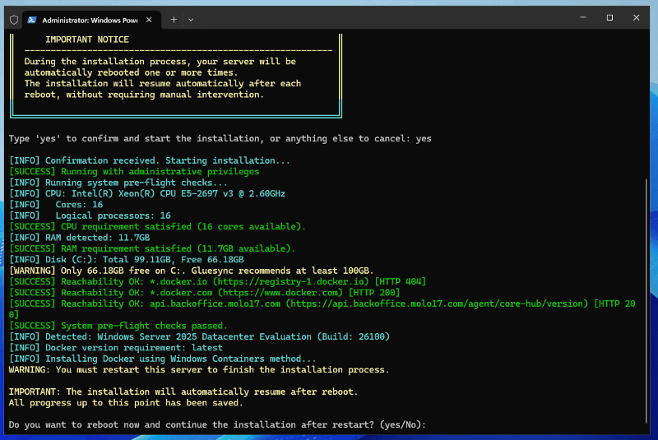Screen dimensions: 658x440
Task: Minimize the Windows Terminal window
Action: (x=583, y=17)
